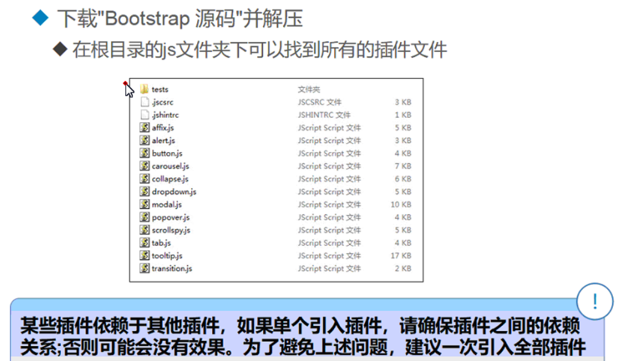Viewport: 641px width, 361px height.
Task: Select the carousel.js file name
Action: (171, 166)
